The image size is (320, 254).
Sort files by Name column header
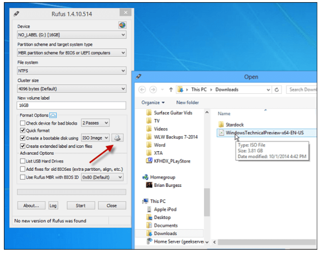(224, 114)
